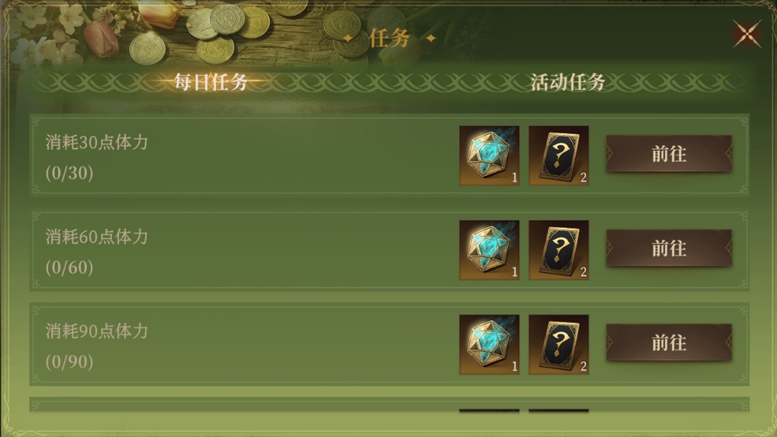Select the 消耗90点体力 task row
777x437 pixels.
tap(389, 344)
